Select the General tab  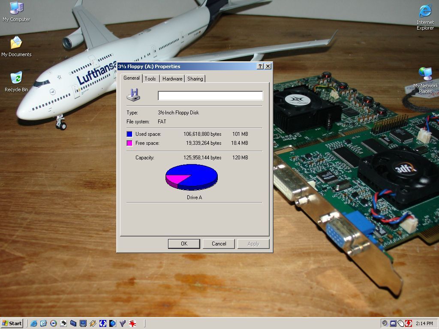(x=131, y=78)
